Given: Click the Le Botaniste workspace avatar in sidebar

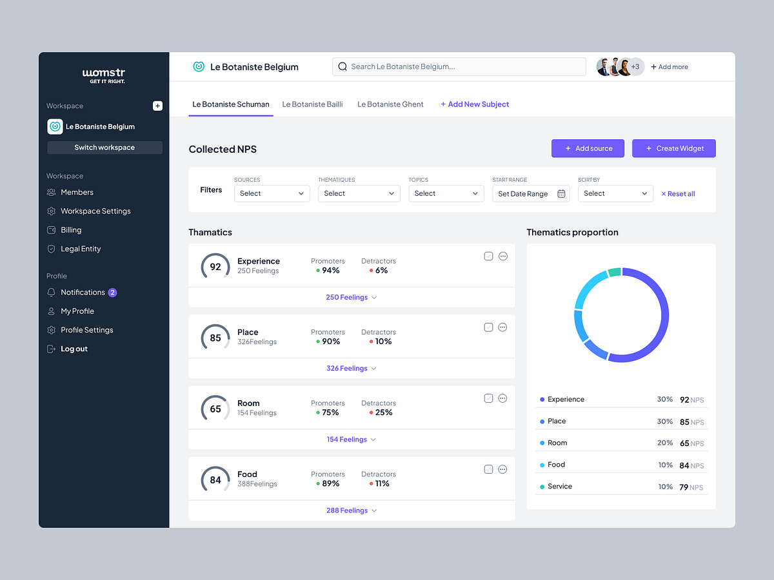Looking at the screenshot, I should coord(55,126).
